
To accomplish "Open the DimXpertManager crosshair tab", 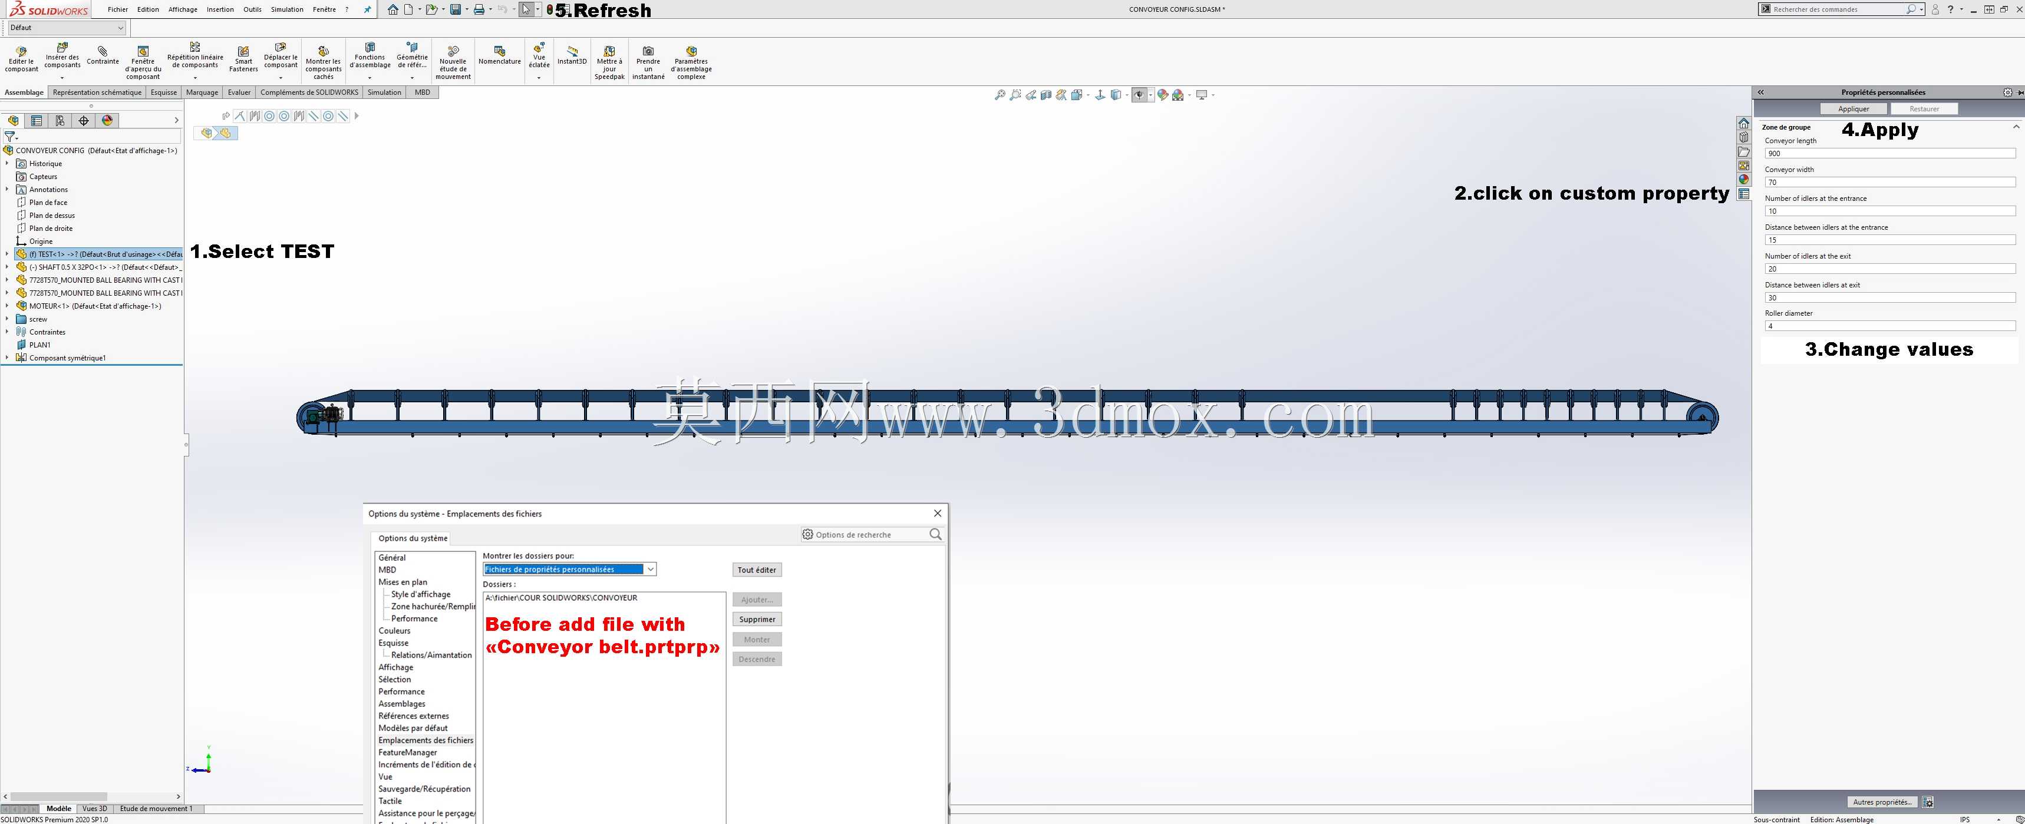I will tap(83, 120).
